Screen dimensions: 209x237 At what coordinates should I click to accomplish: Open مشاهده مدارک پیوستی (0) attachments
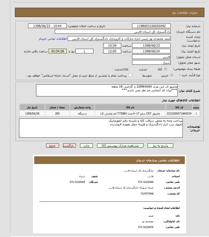(x=120, y=146)
